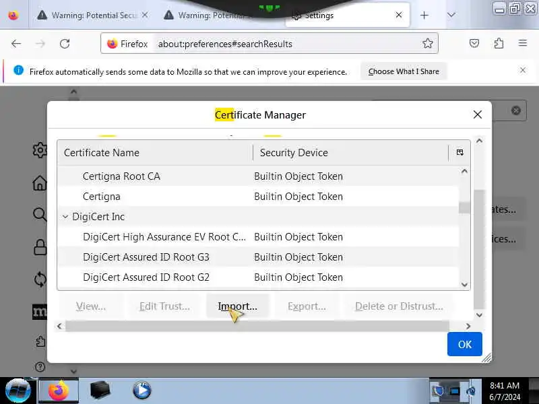
Task: Open Sync settings in sidebar
Action: 40,279
